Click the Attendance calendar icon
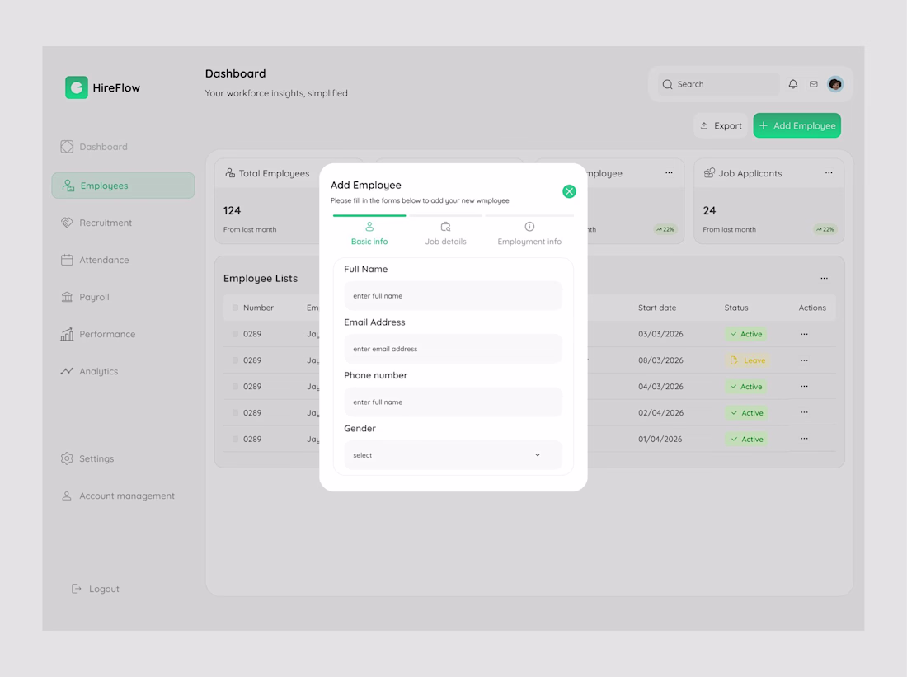 (x=67, y=260)
